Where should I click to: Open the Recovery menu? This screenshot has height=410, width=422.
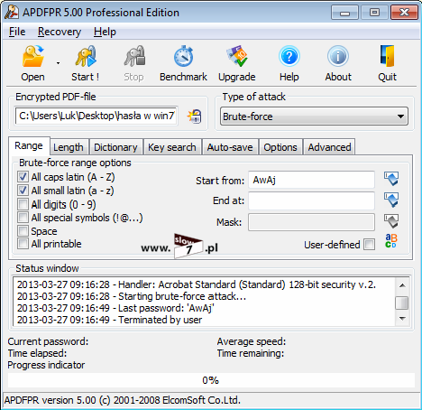60,32
